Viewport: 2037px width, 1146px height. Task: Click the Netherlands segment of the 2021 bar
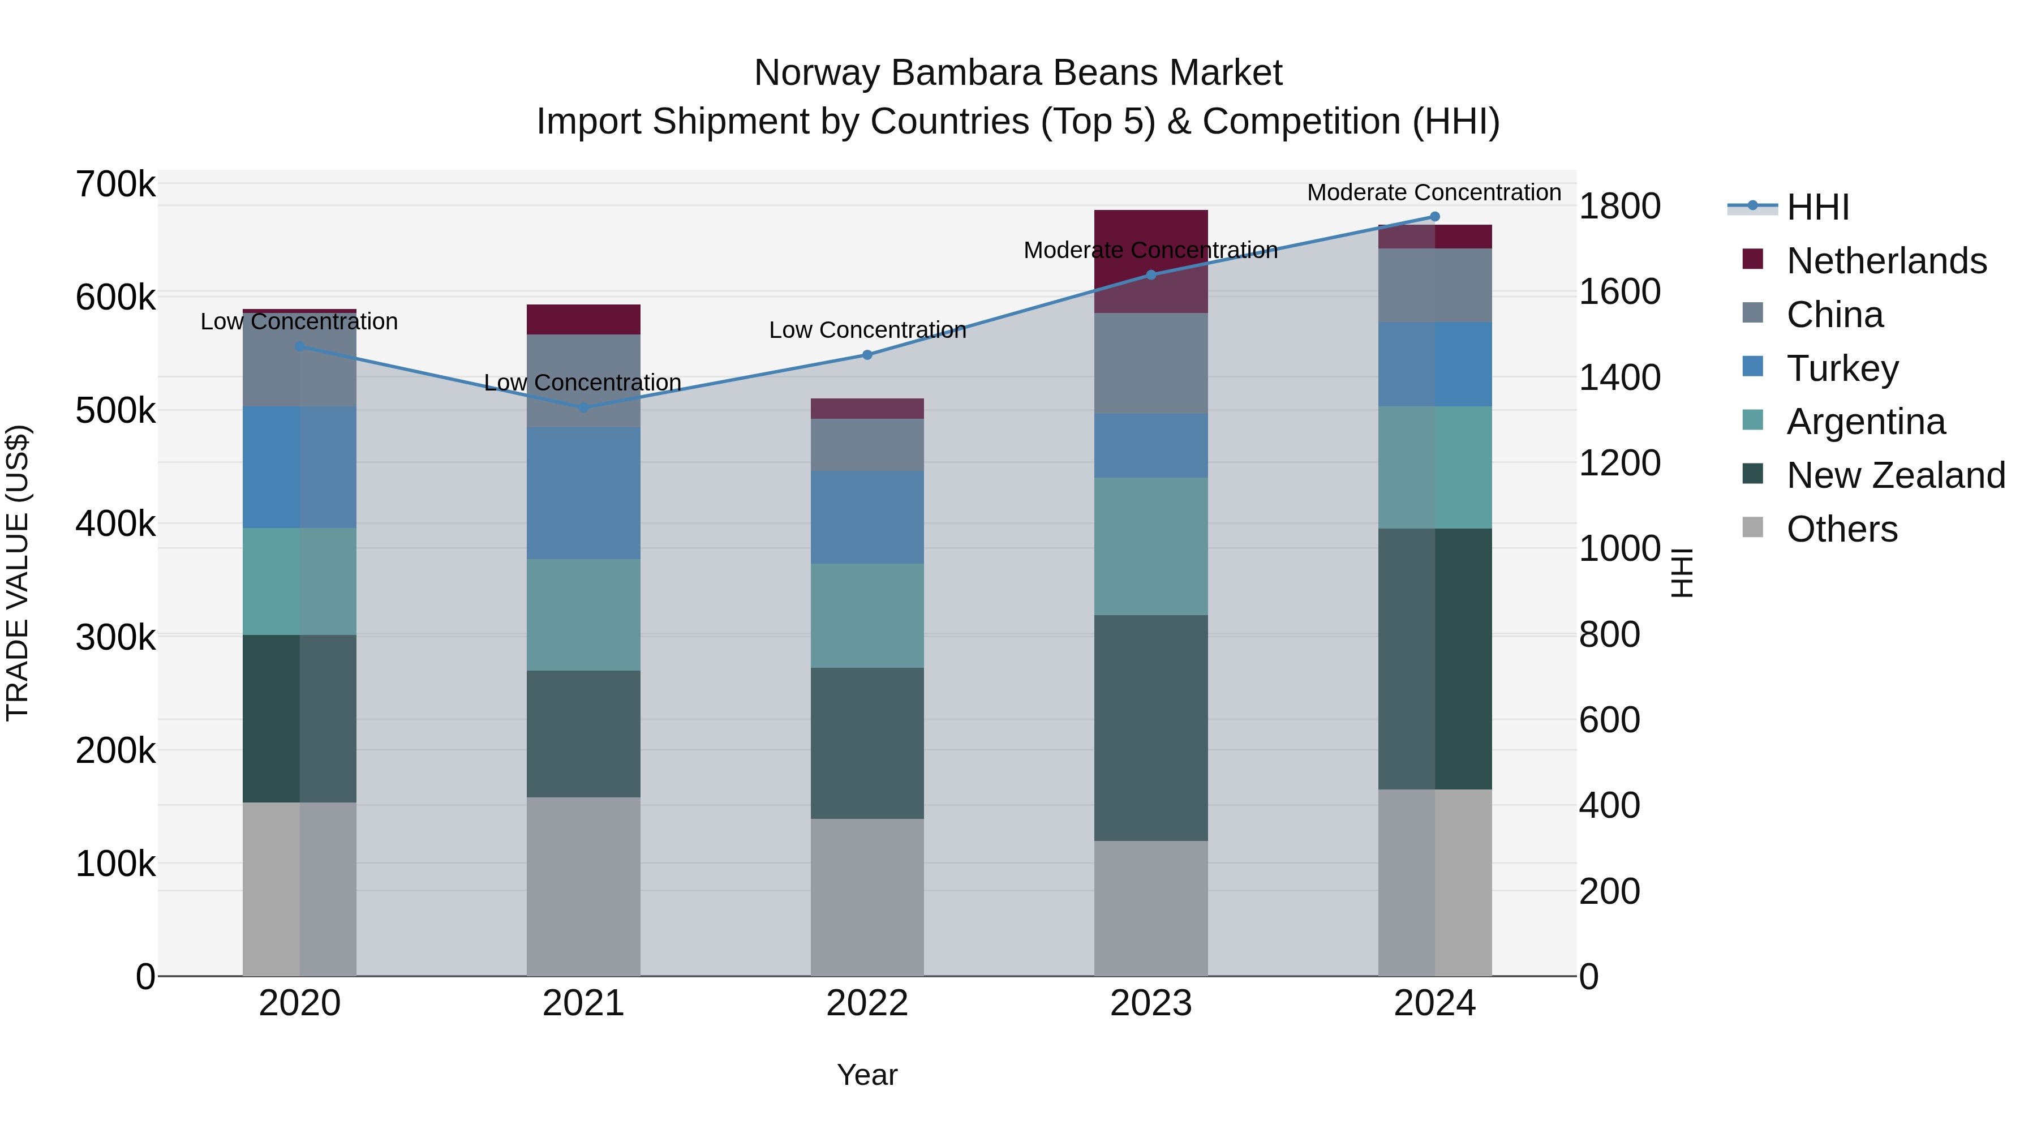click(x=583, y=320)
